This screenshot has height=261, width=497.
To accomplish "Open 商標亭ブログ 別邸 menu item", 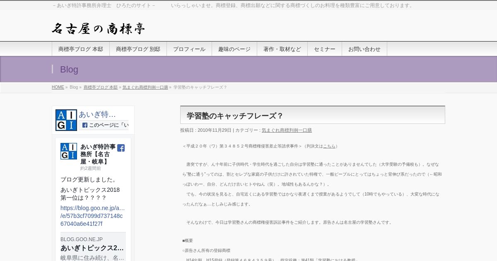I will tap(138, 49).
